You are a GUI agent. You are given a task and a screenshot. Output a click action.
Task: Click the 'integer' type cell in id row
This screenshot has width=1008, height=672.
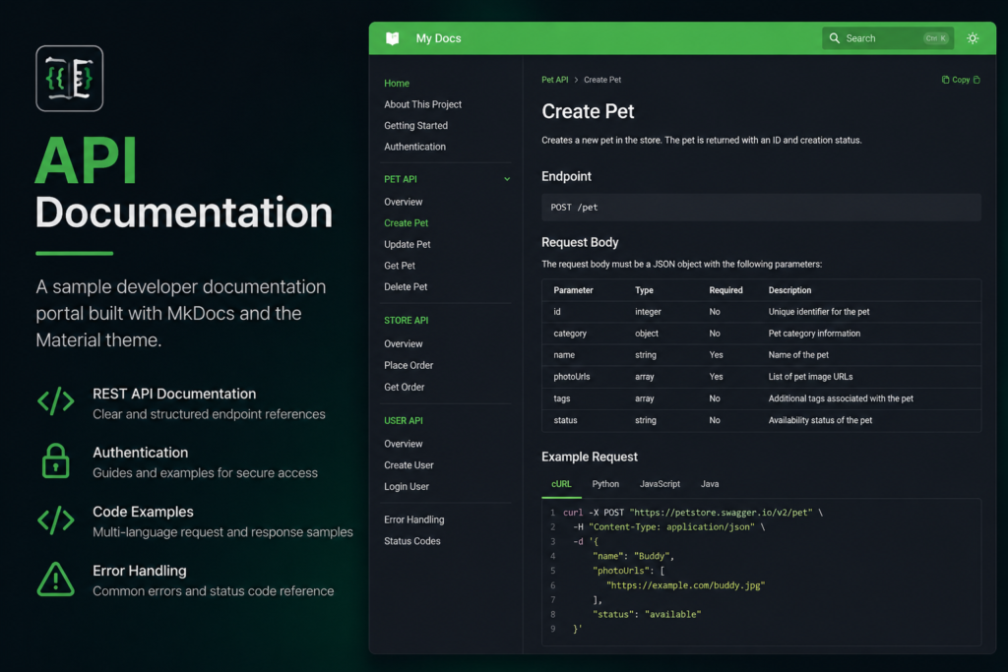(x=648, y=312)
